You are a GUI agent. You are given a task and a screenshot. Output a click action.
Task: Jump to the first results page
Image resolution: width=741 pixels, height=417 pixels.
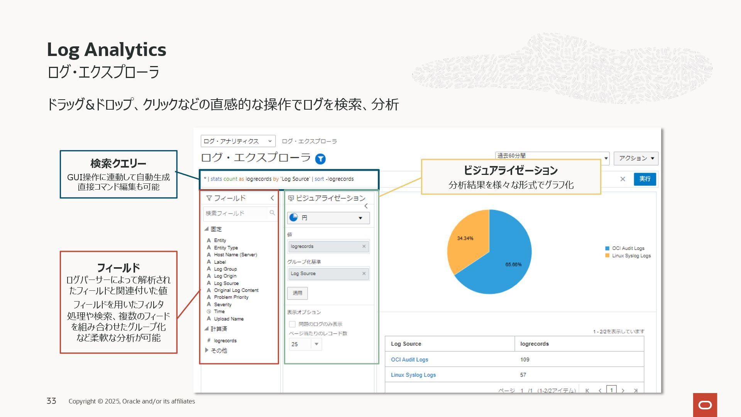pos(587,390)
